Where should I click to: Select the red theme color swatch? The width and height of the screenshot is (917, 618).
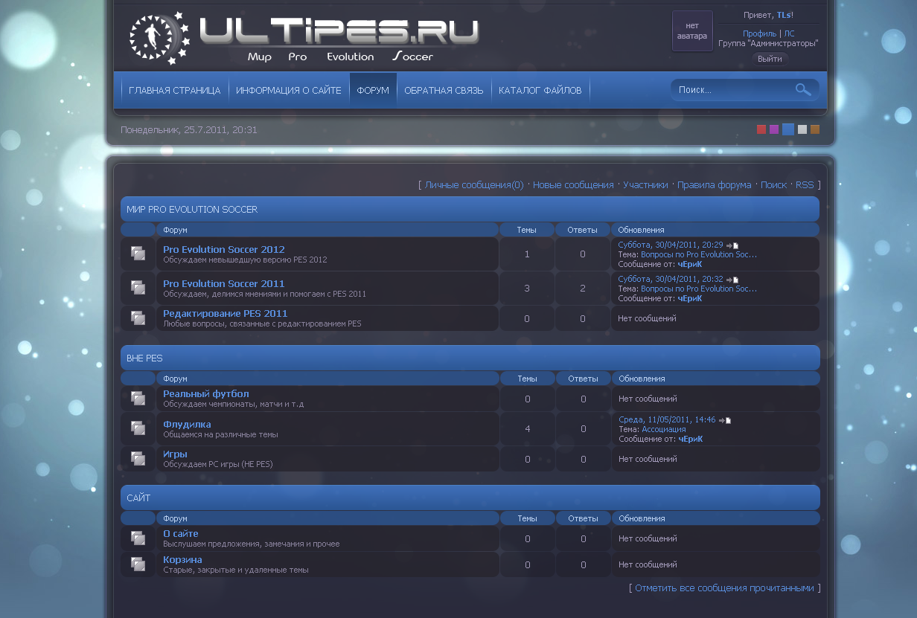coord(761,129)
